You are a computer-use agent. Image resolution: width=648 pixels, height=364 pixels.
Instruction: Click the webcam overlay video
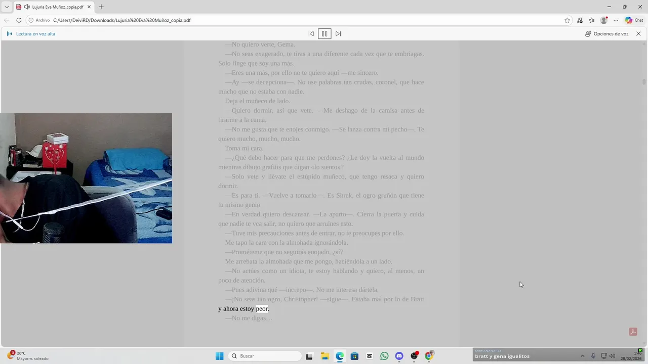86,178
